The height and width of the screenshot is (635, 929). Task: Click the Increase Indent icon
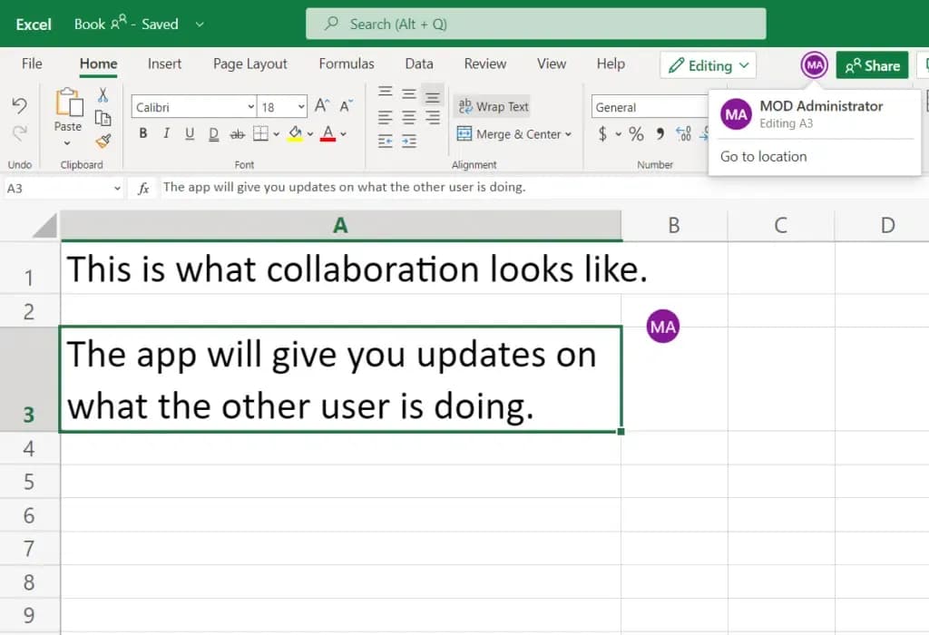pyautogui.click(x=408, y=141)
